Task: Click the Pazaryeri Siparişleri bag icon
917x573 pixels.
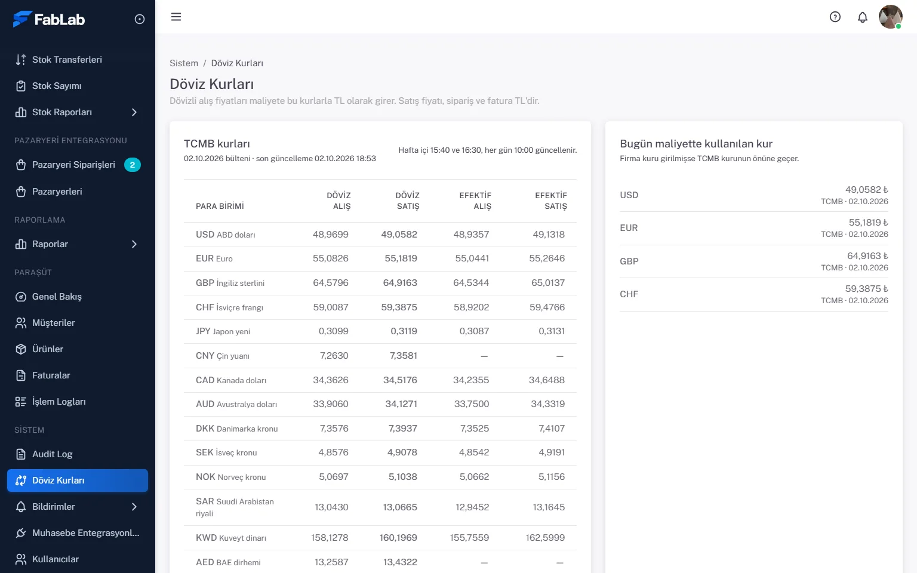Action: pos(21,165)
